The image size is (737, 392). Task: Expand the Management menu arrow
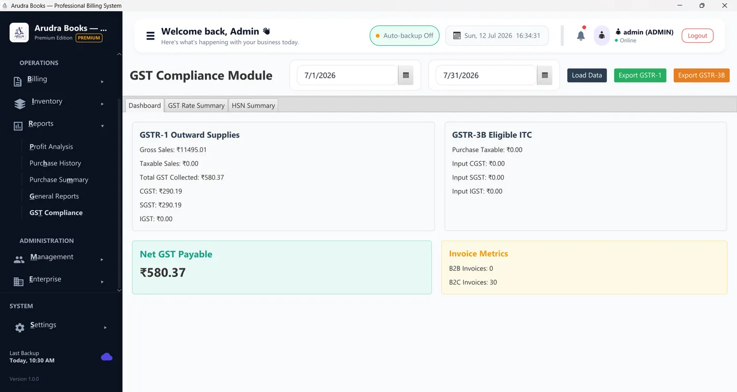(x=102, y=259)
